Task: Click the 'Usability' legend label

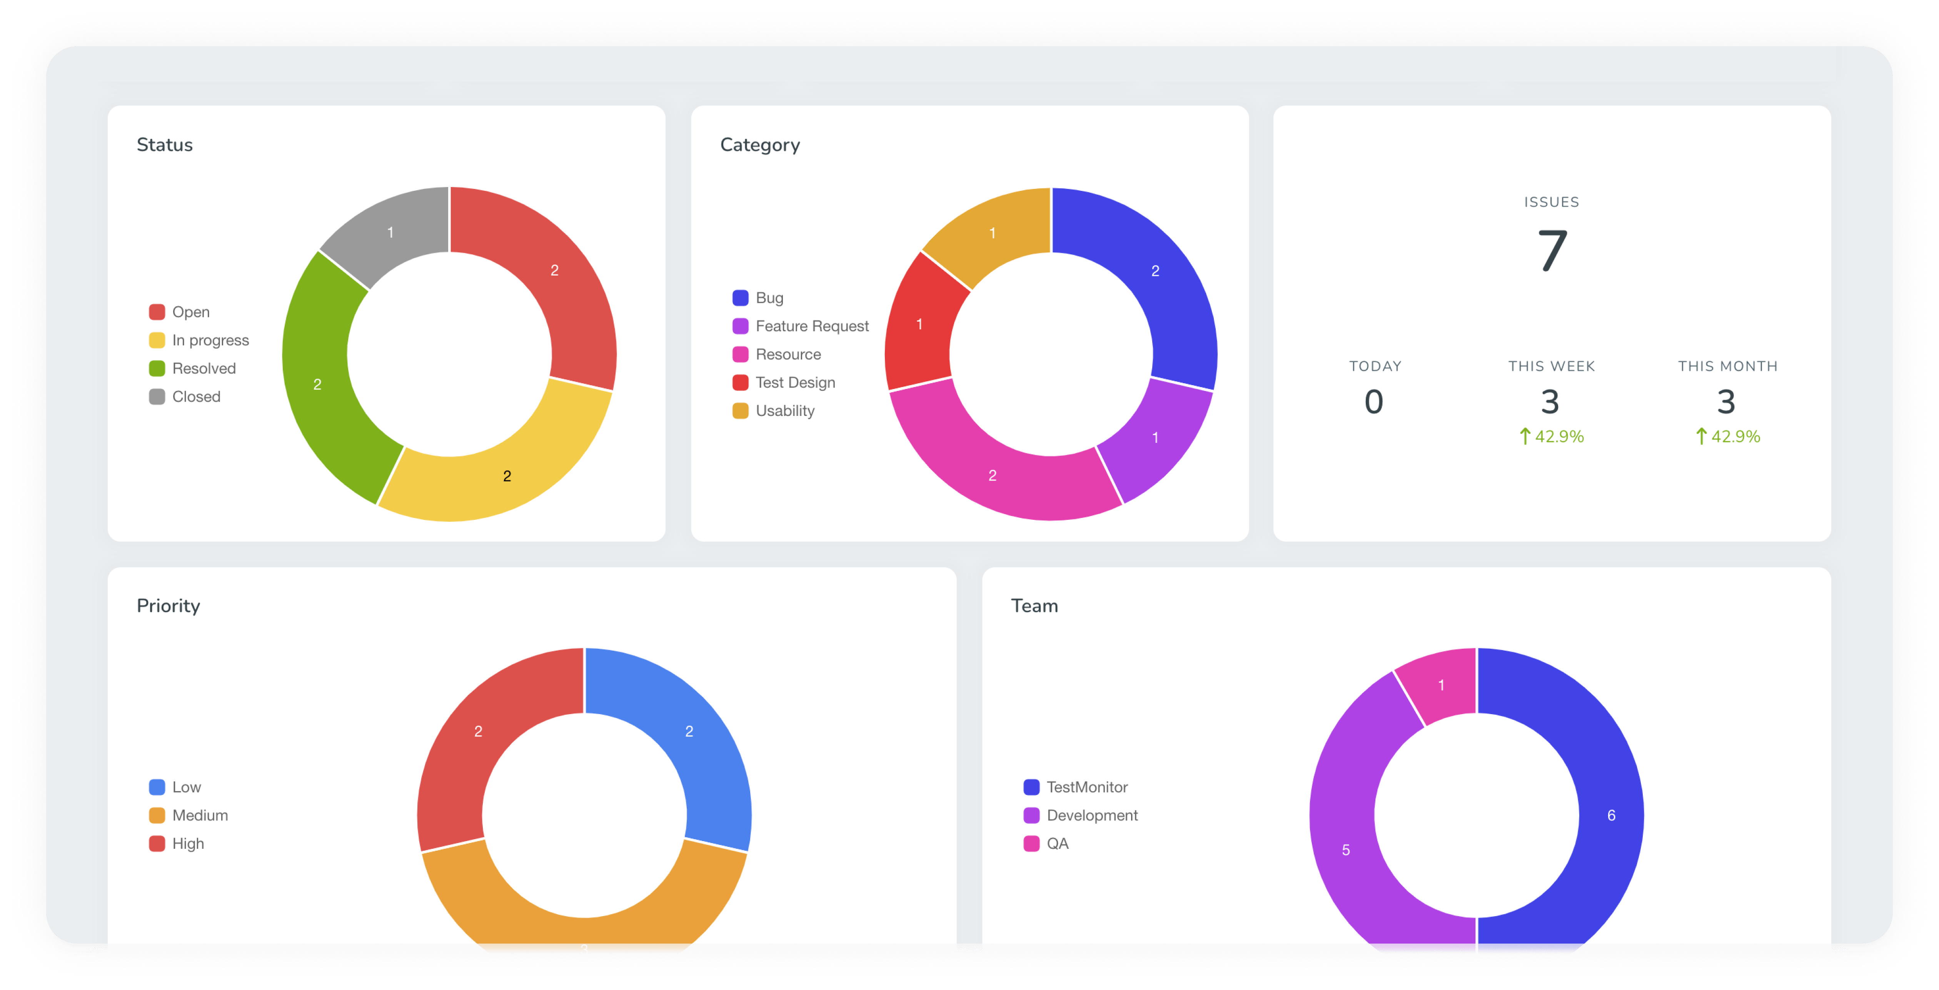Action: click(785, 411)
